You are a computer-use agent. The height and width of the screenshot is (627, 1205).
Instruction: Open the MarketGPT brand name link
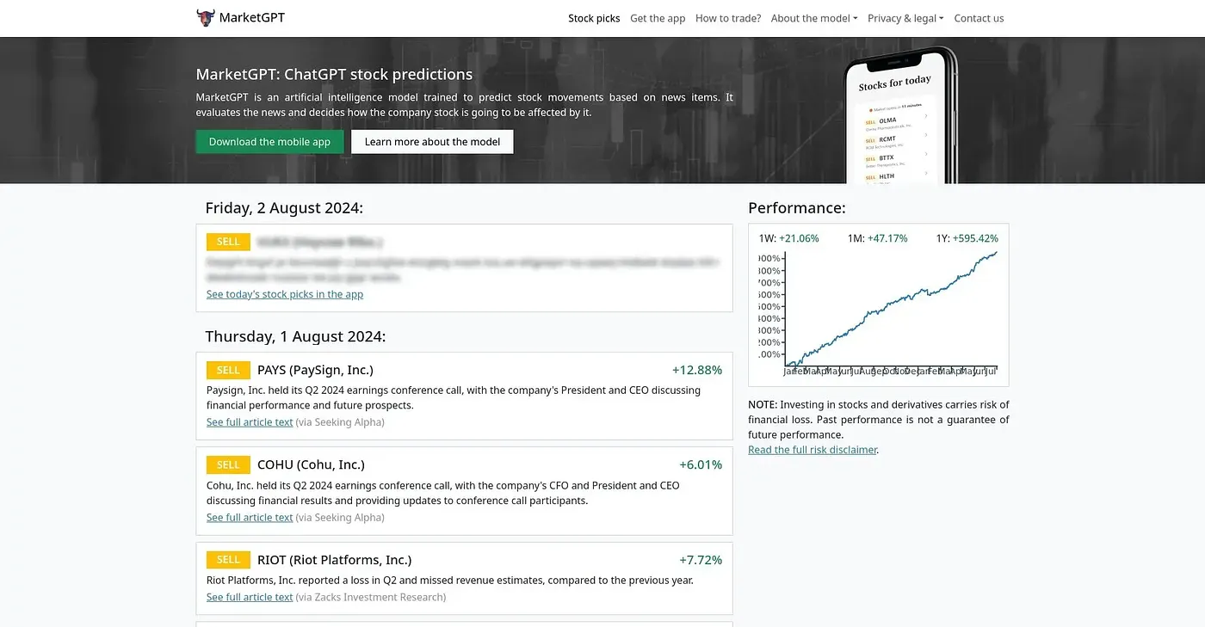[x=252, y=17]
